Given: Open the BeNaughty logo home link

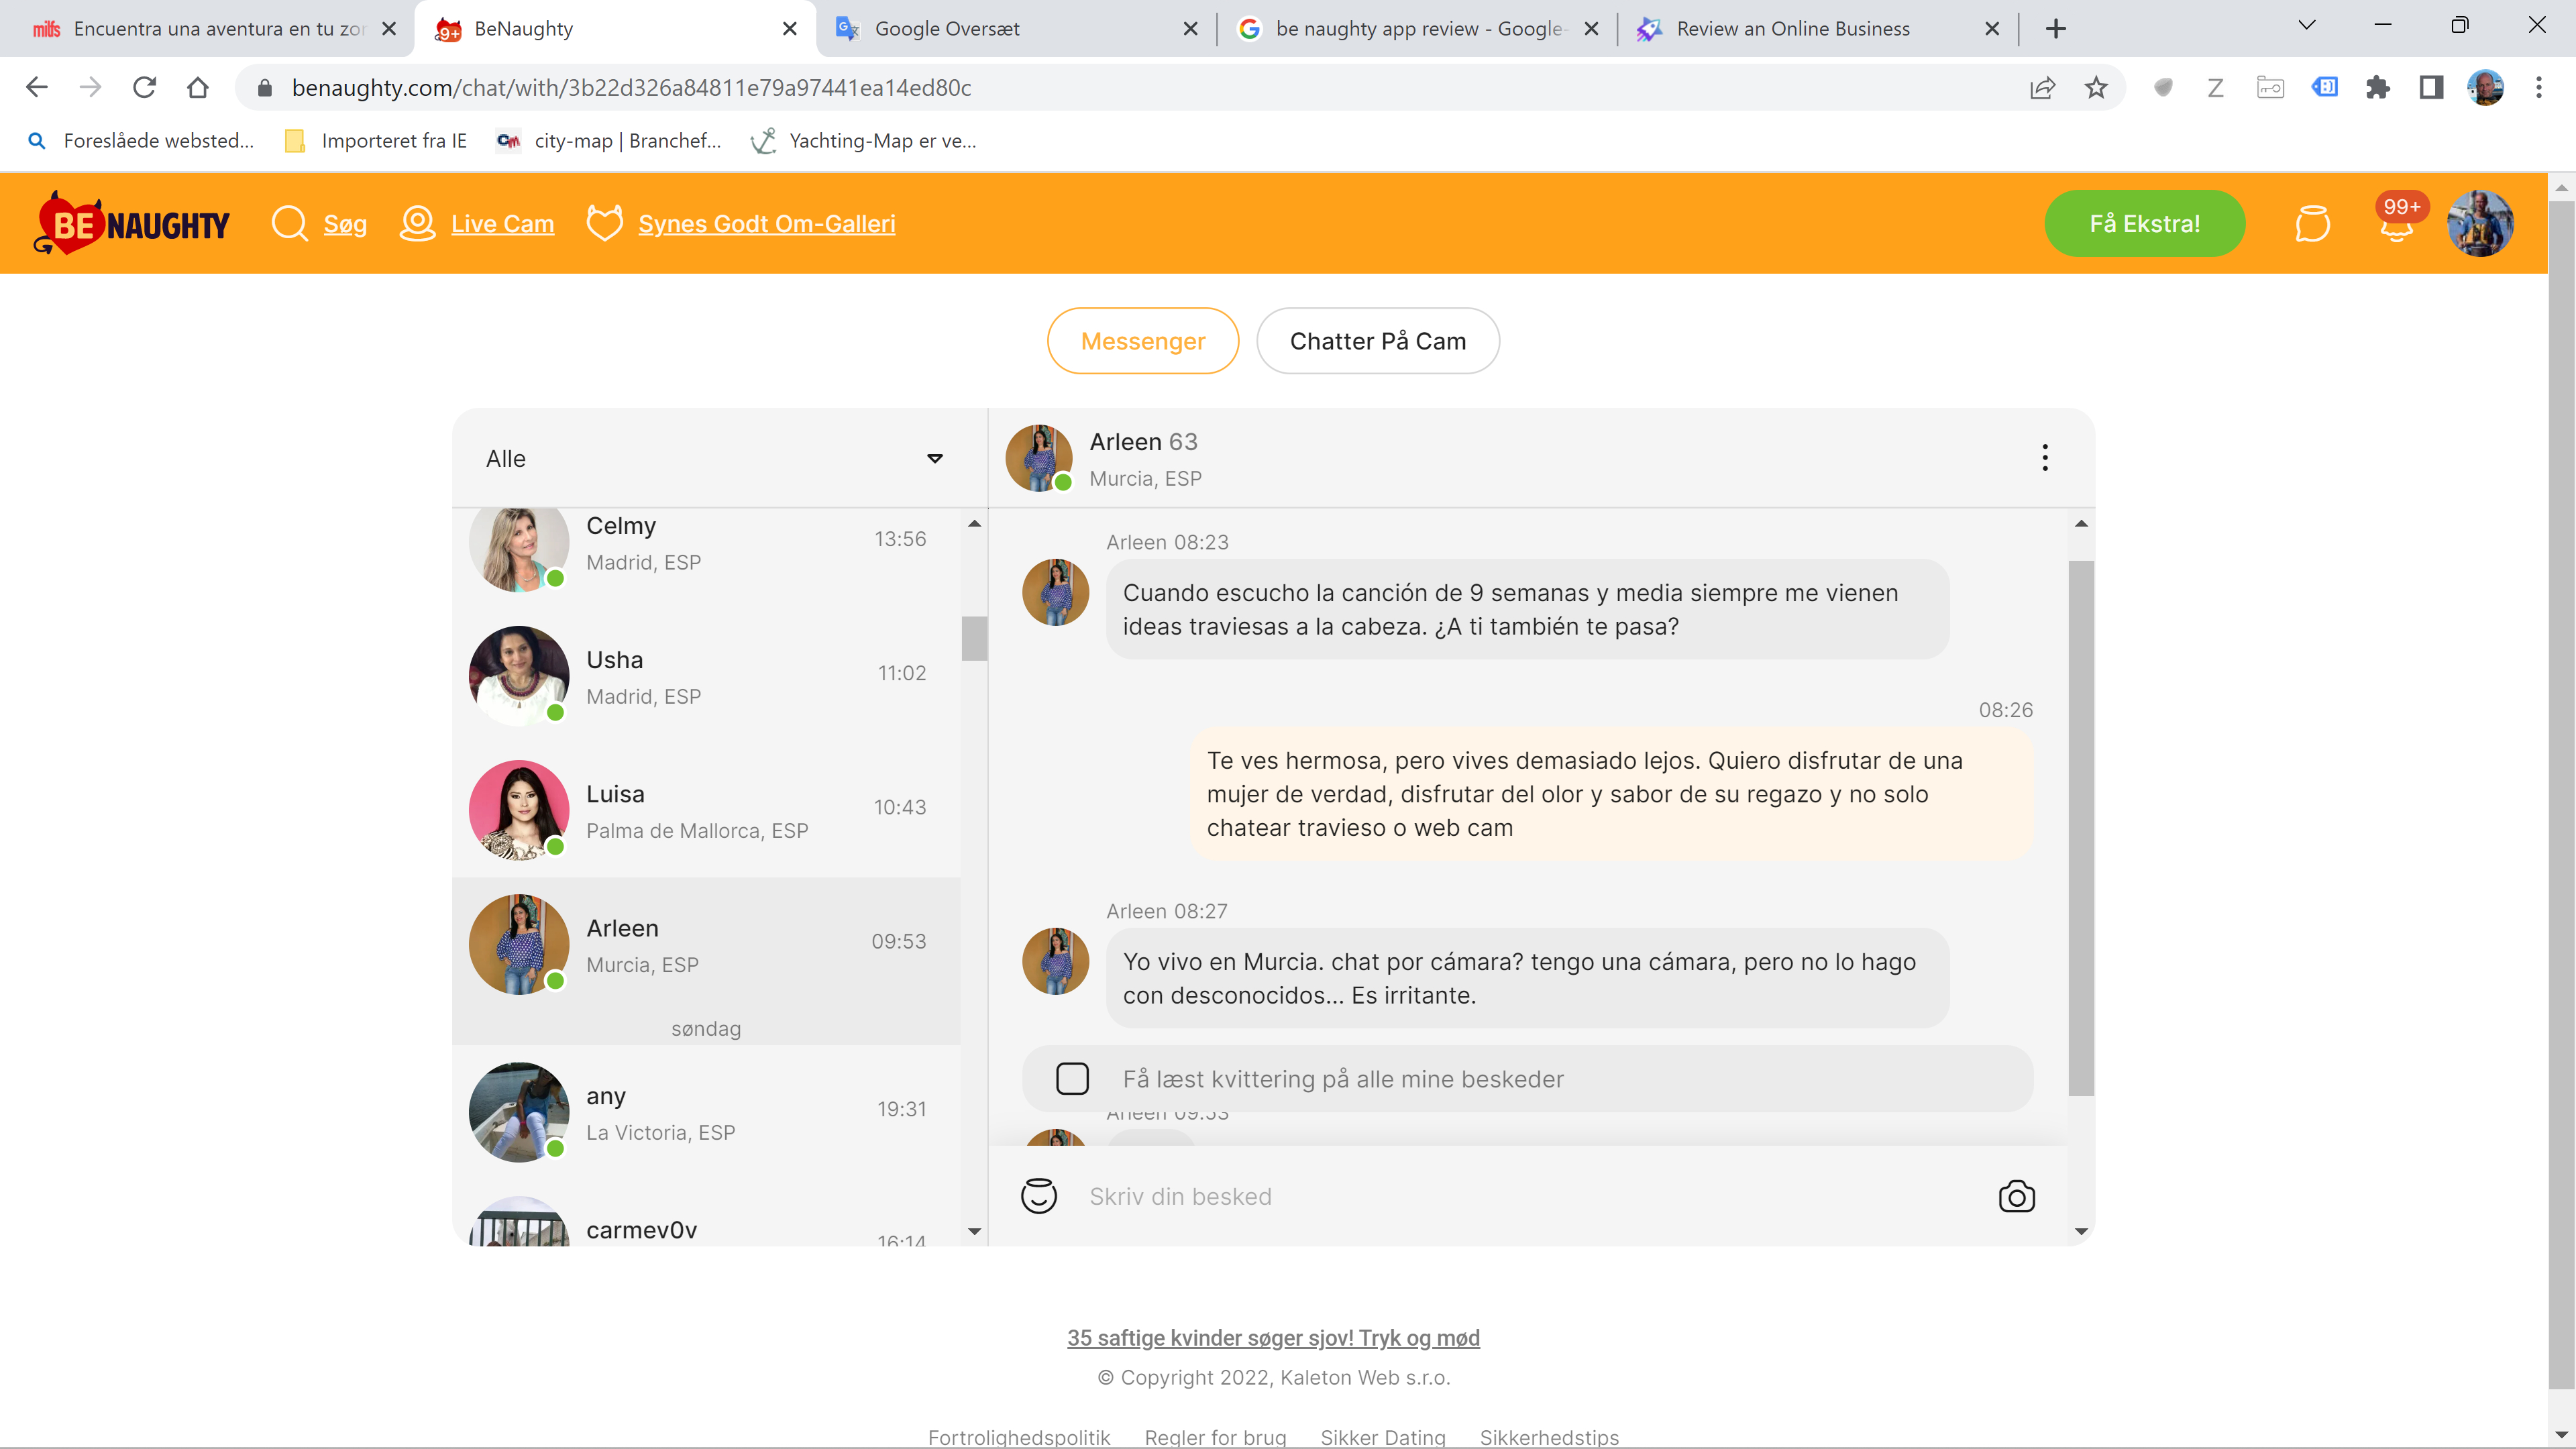Looking at the screenshot, I should (132, 223).
